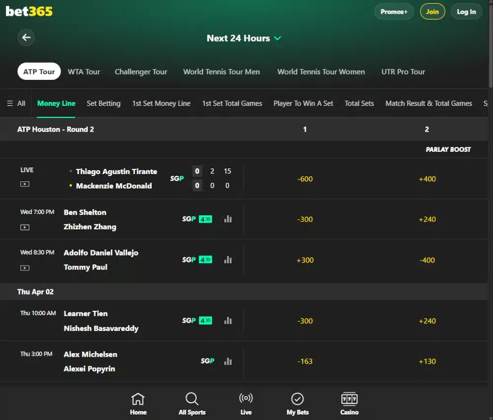The width and height of the screenshot is (493, 420).
Task: Switch to the WTA Tour tab
Action: tap(84, 72)
